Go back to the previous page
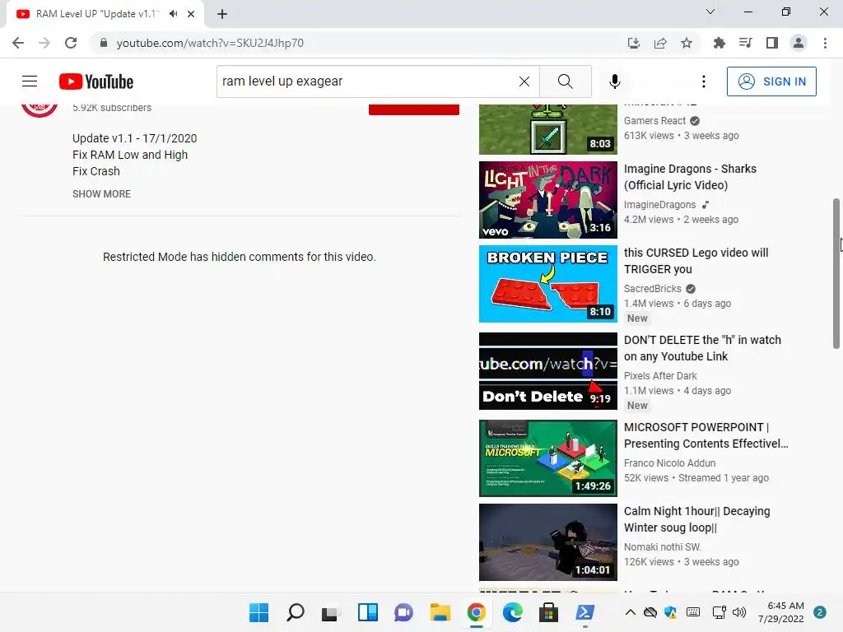Image resolution: width=843 pixels, height=632 pixels. pos(18,43)
